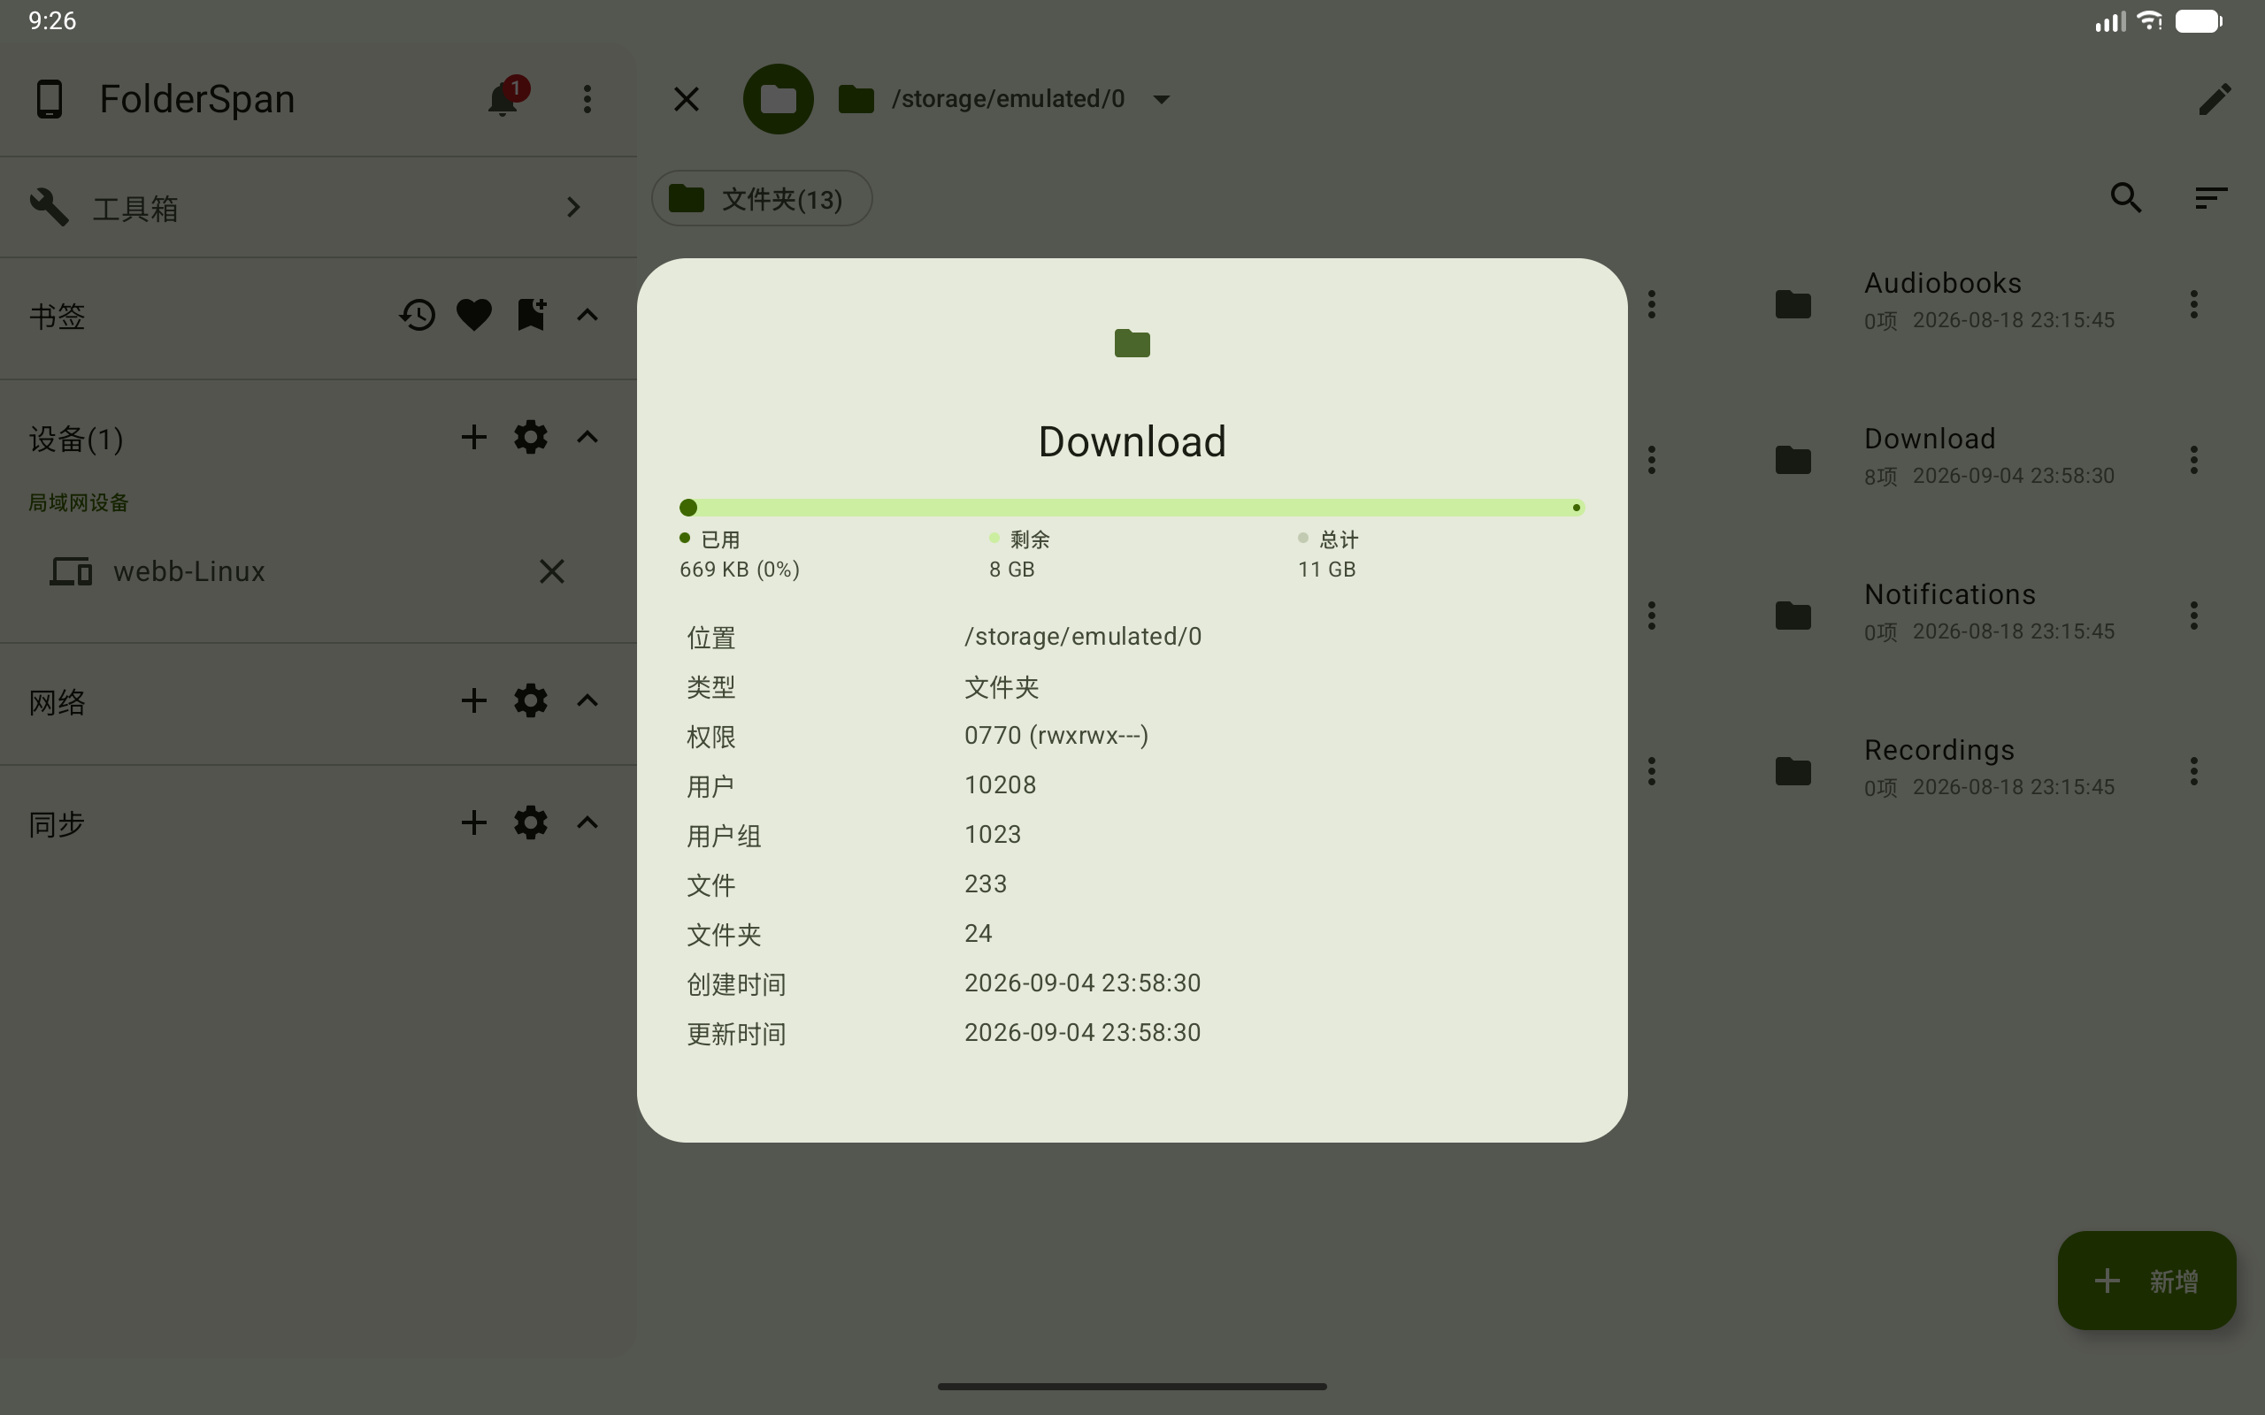Open more options for Recordings folder
This screenshot has width=2265, height=1415.
pos(2193,771)
